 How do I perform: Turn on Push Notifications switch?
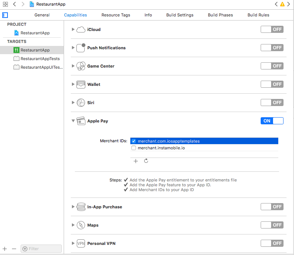[x=272, y=48]
